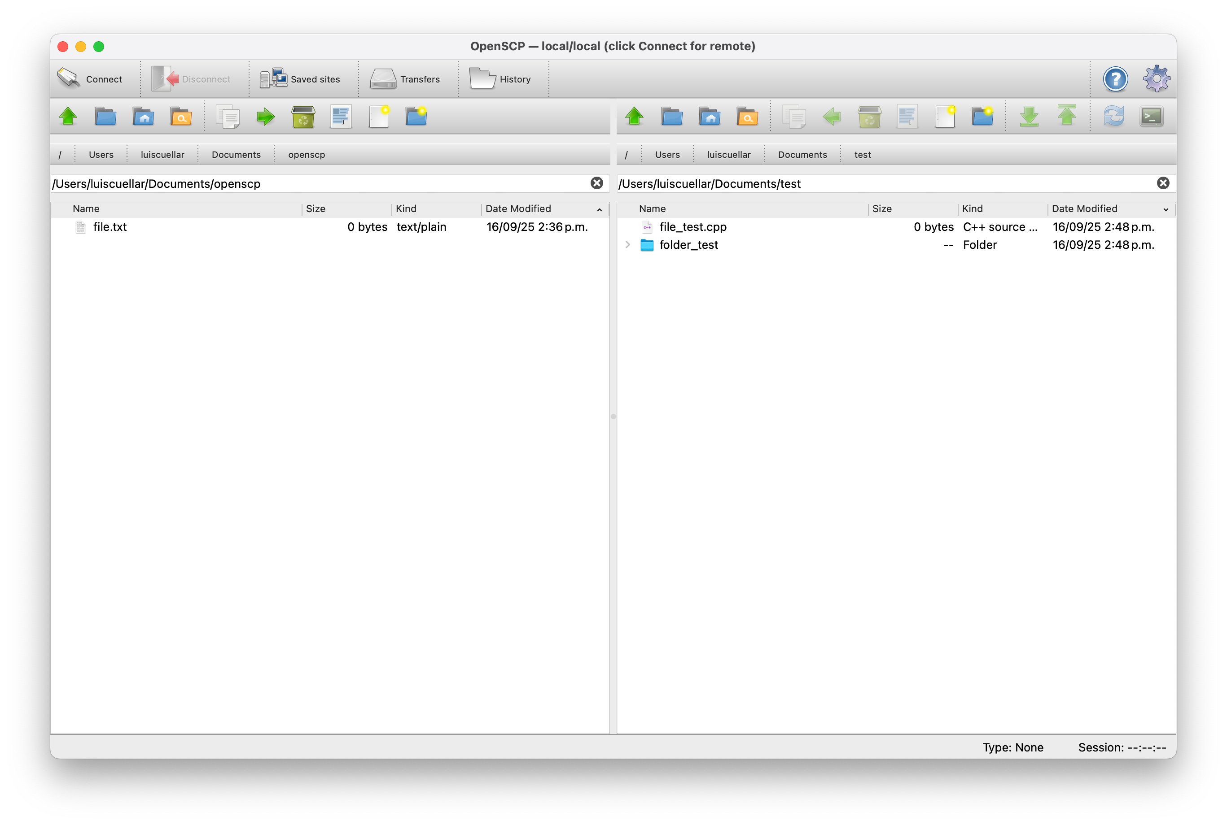Viewport: 1227px width, 825px height.
Task: Click 'Users' breadcrumb in right pane
Action: [x=668, y=155]
